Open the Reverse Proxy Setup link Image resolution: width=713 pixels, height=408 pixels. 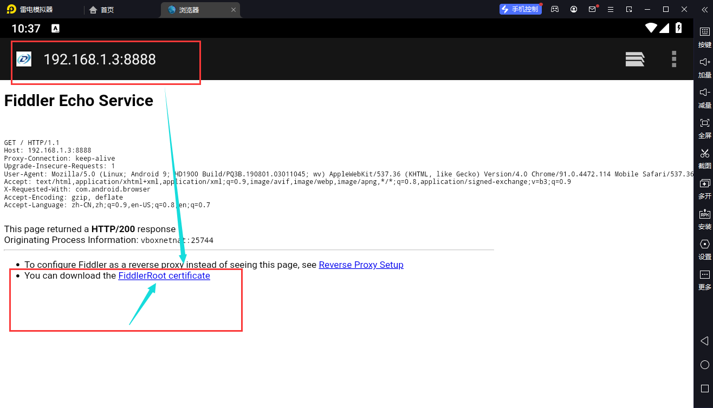click(361, 265)
